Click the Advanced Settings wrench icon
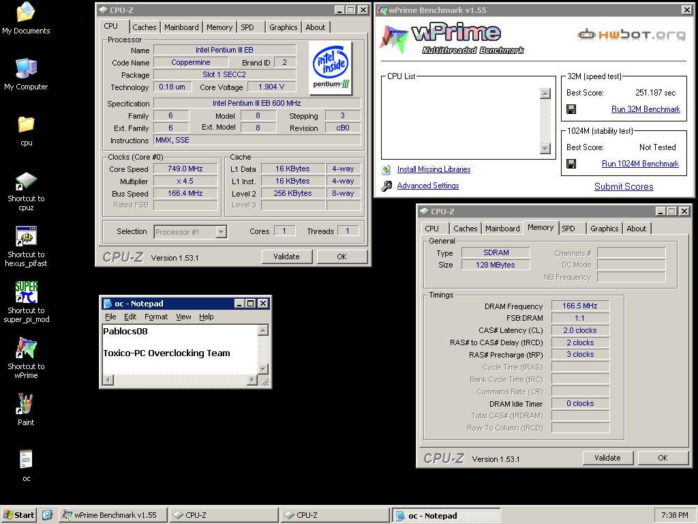Image resolution: width=698 pixels, height=524 pixels. point(386,186)
